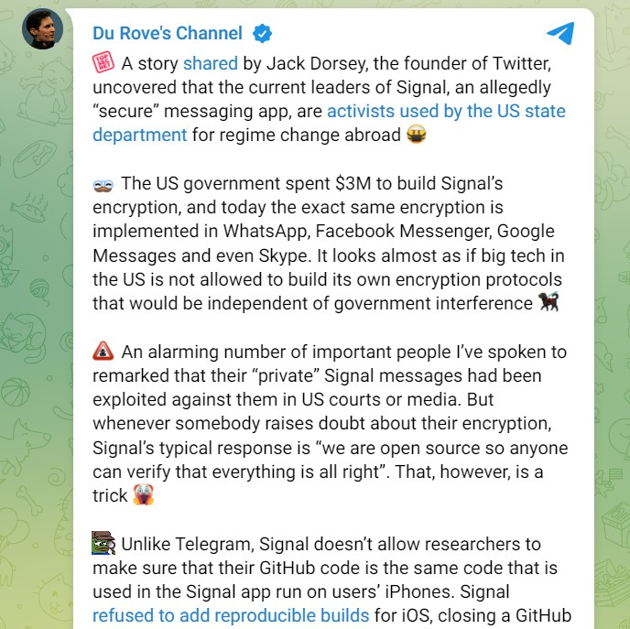Click the word "department" in the link
This screenshot has height=629, width=630.
(x=140, y=136)
